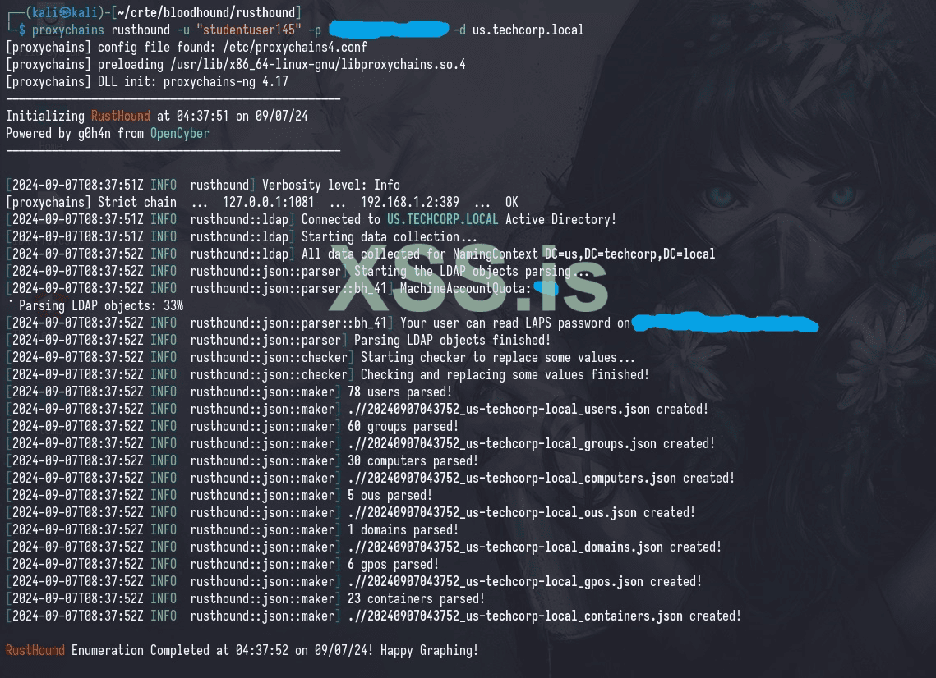Click the proxychains command word
This screenshot has height=678, width=936.
pos(68,30)
